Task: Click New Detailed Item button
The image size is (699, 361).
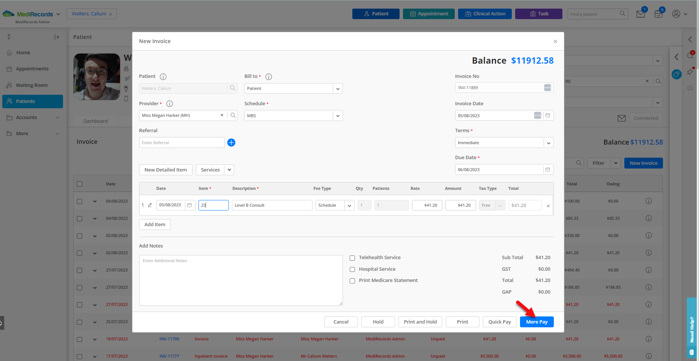Action: [165, 170]
